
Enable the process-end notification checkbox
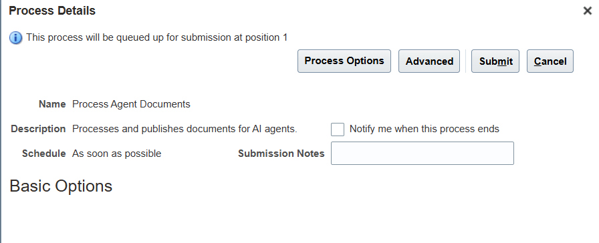(338, 130)
